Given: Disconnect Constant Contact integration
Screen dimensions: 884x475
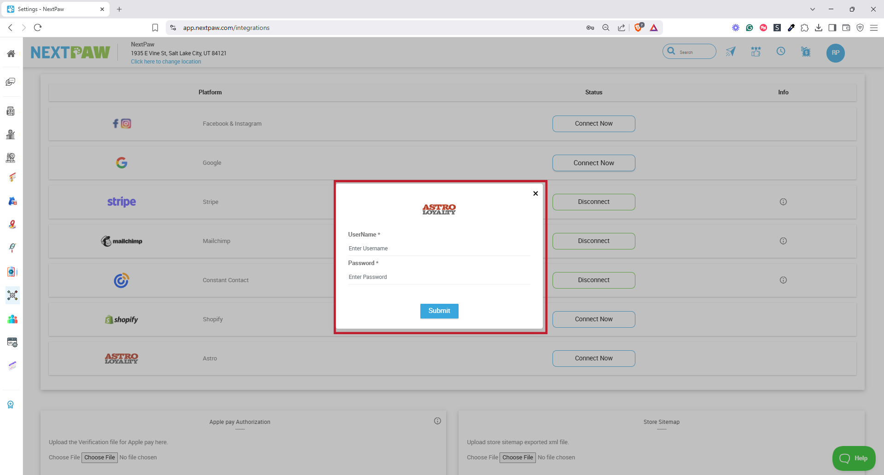Looking at the screenshot, I should [x=593, y=280].
